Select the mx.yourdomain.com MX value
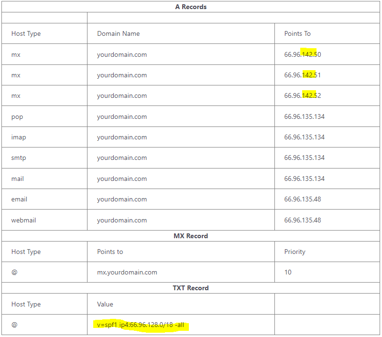 (x=127, y=272)
